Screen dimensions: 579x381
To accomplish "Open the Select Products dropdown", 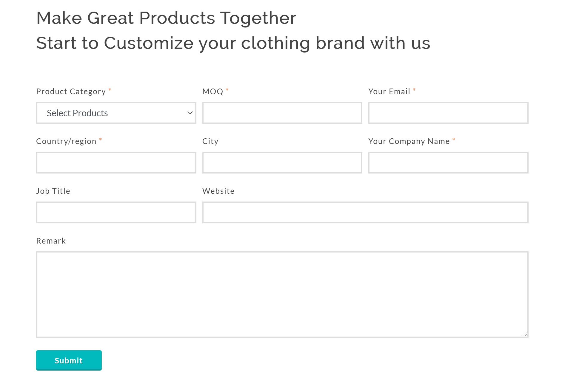I will pos(116,113).
